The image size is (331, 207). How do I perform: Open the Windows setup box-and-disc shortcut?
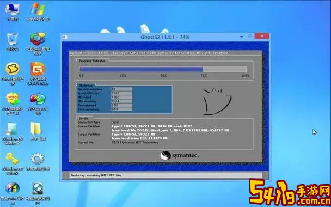coord(13,133)
